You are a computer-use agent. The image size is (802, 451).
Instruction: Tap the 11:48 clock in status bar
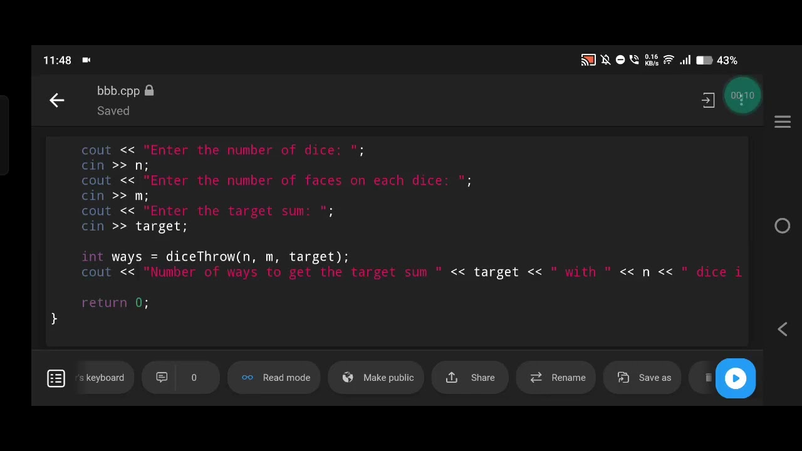click(57, 60)
